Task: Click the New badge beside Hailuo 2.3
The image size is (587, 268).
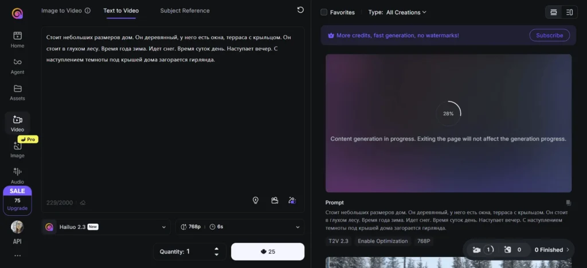Action: click(x=93, y=227)
